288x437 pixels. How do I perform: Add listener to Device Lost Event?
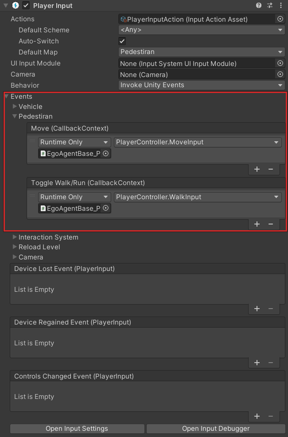257,309
